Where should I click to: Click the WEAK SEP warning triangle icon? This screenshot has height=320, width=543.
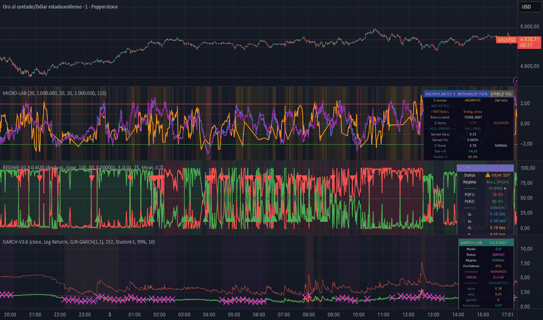(488, 174)
